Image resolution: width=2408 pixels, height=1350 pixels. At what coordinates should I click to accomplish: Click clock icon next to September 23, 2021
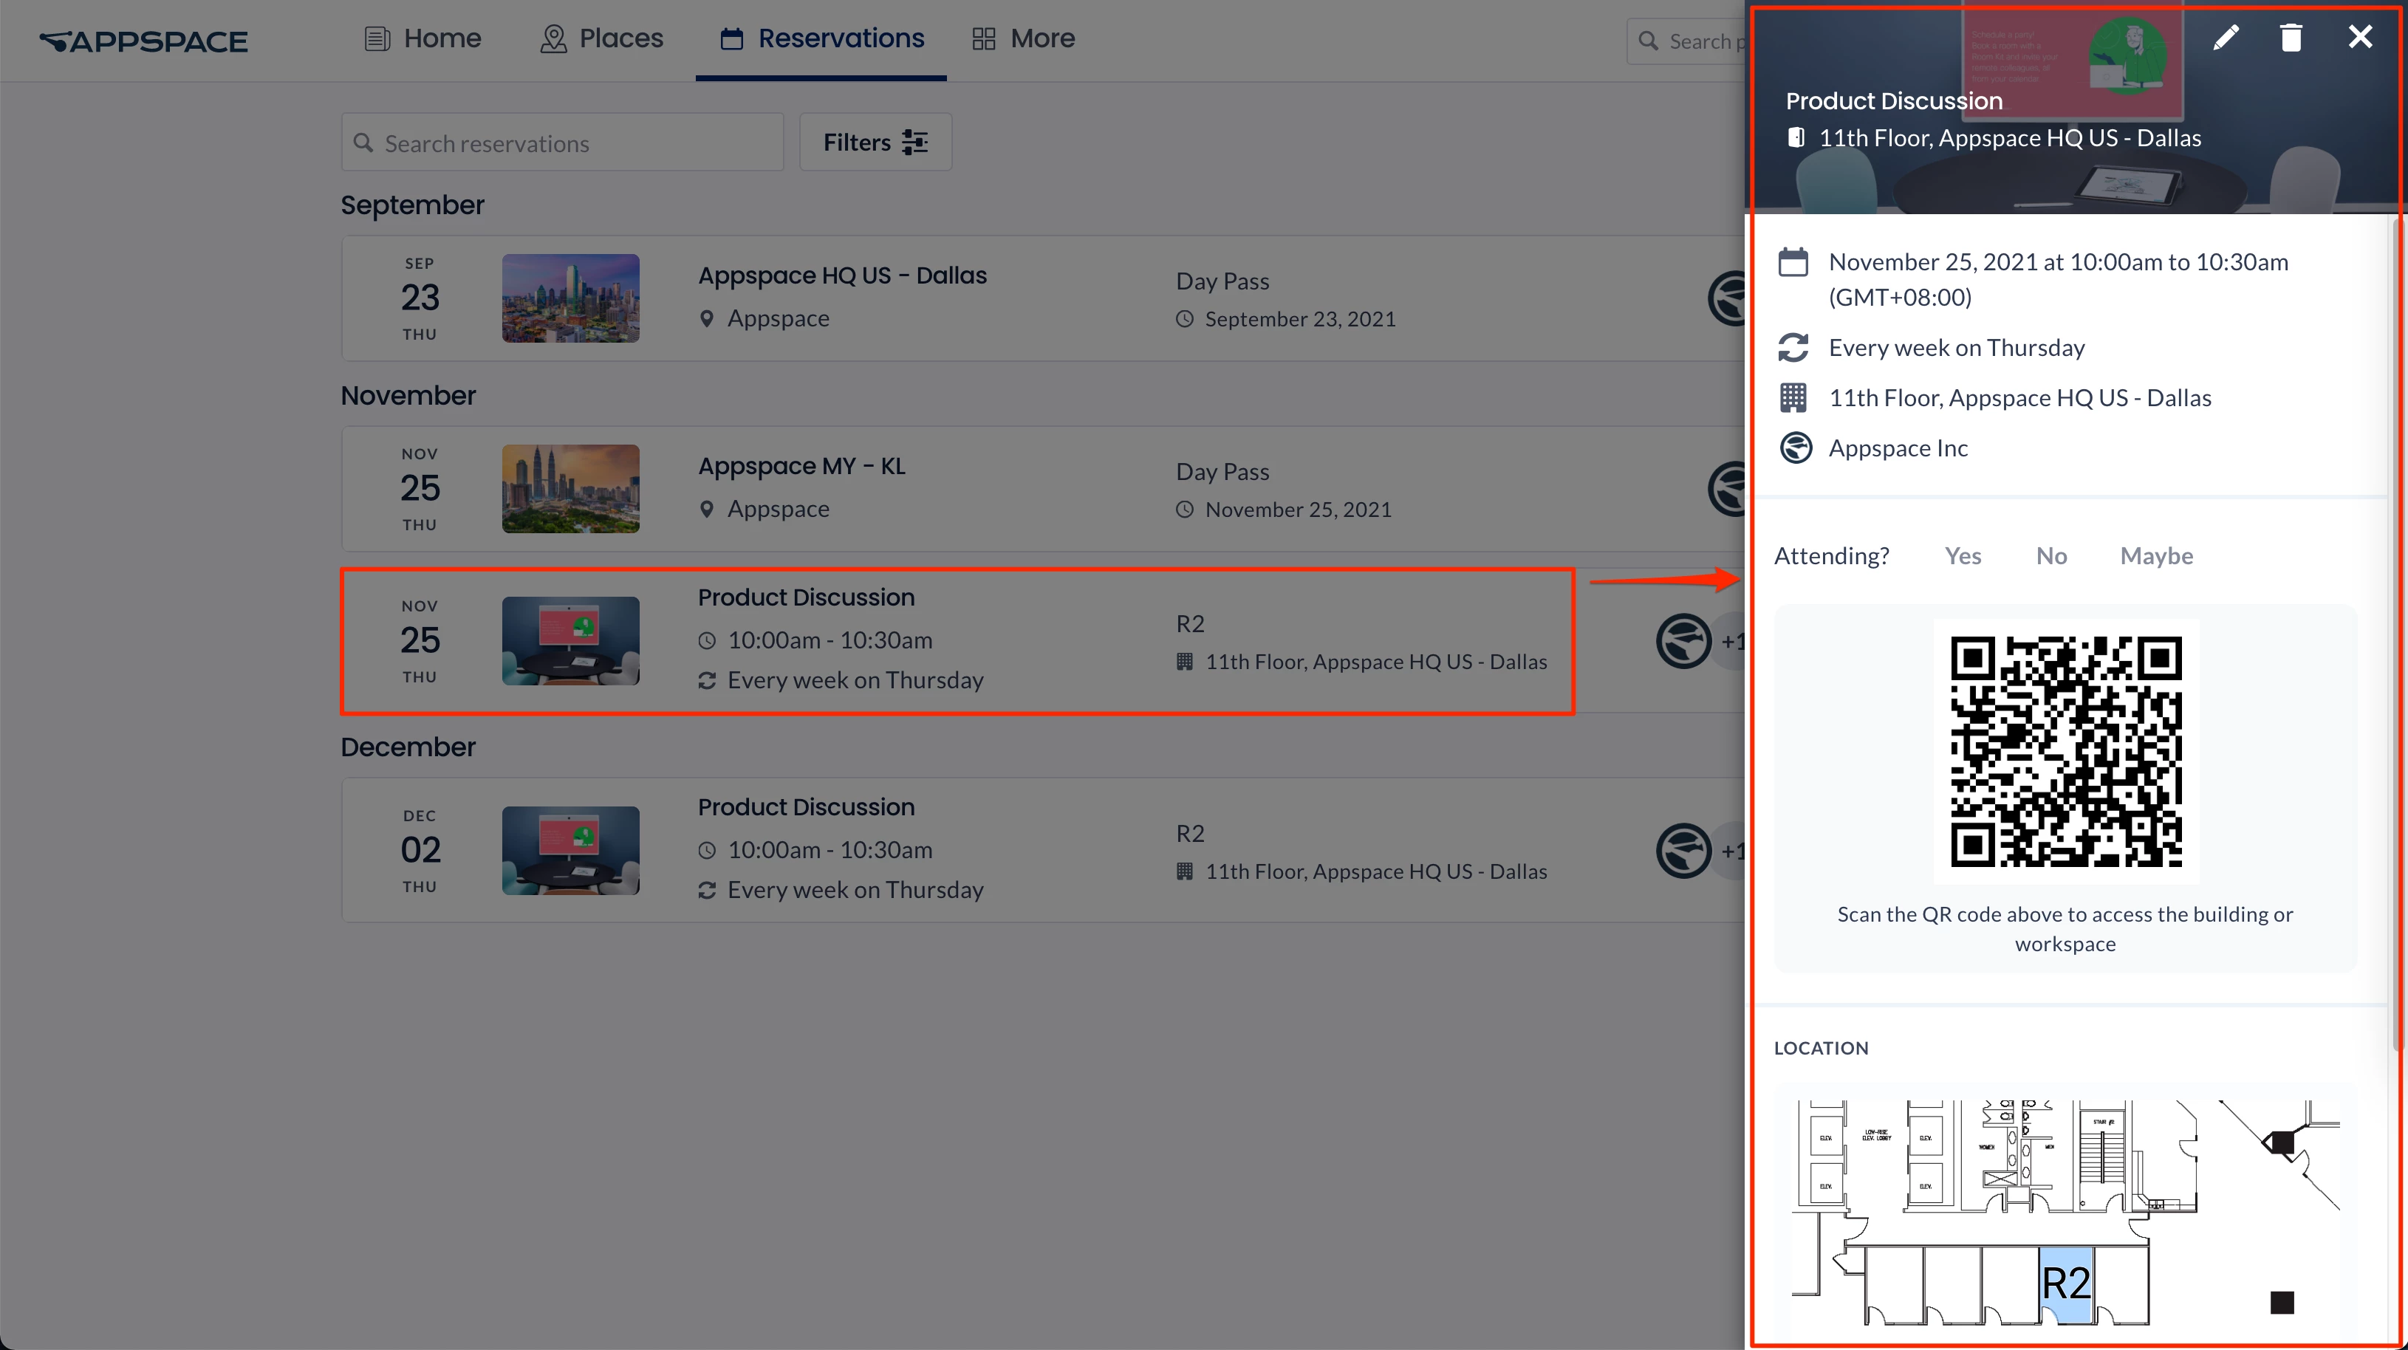click(1184, 319)
